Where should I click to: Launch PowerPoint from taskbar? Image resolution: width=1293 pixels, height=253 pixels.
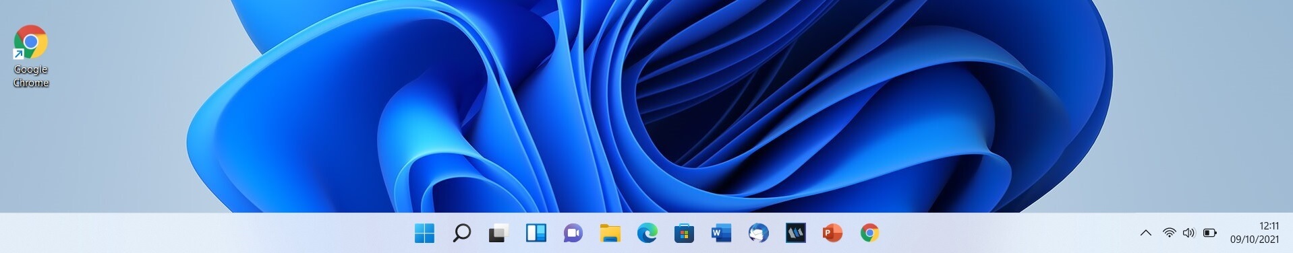point(832,233)
